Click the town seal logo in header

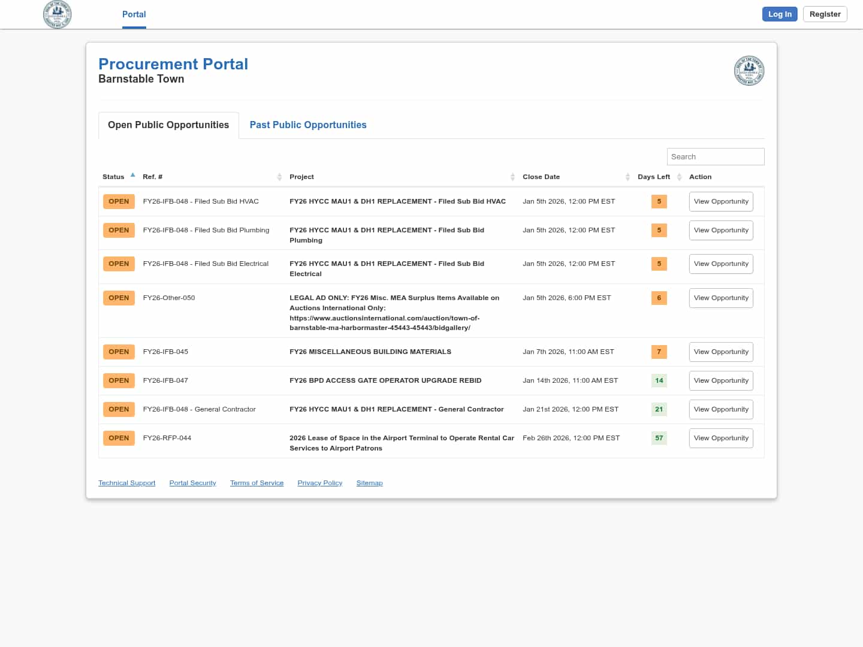[x=58, y=14]
